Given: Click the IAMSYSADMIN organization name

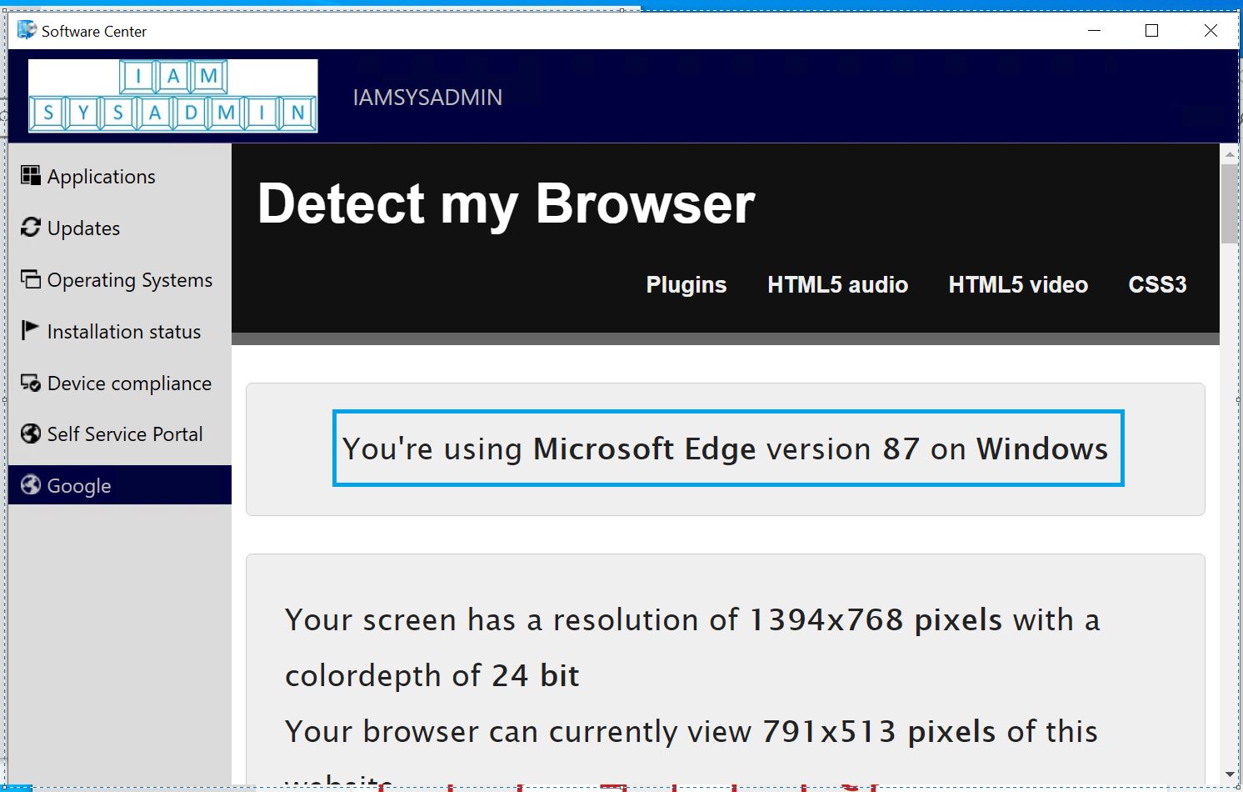Looking at the screenshot, I should tap(427, 98).
